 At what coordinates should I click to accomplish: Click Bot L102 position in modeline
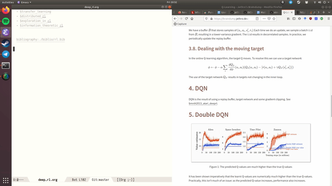79,180
